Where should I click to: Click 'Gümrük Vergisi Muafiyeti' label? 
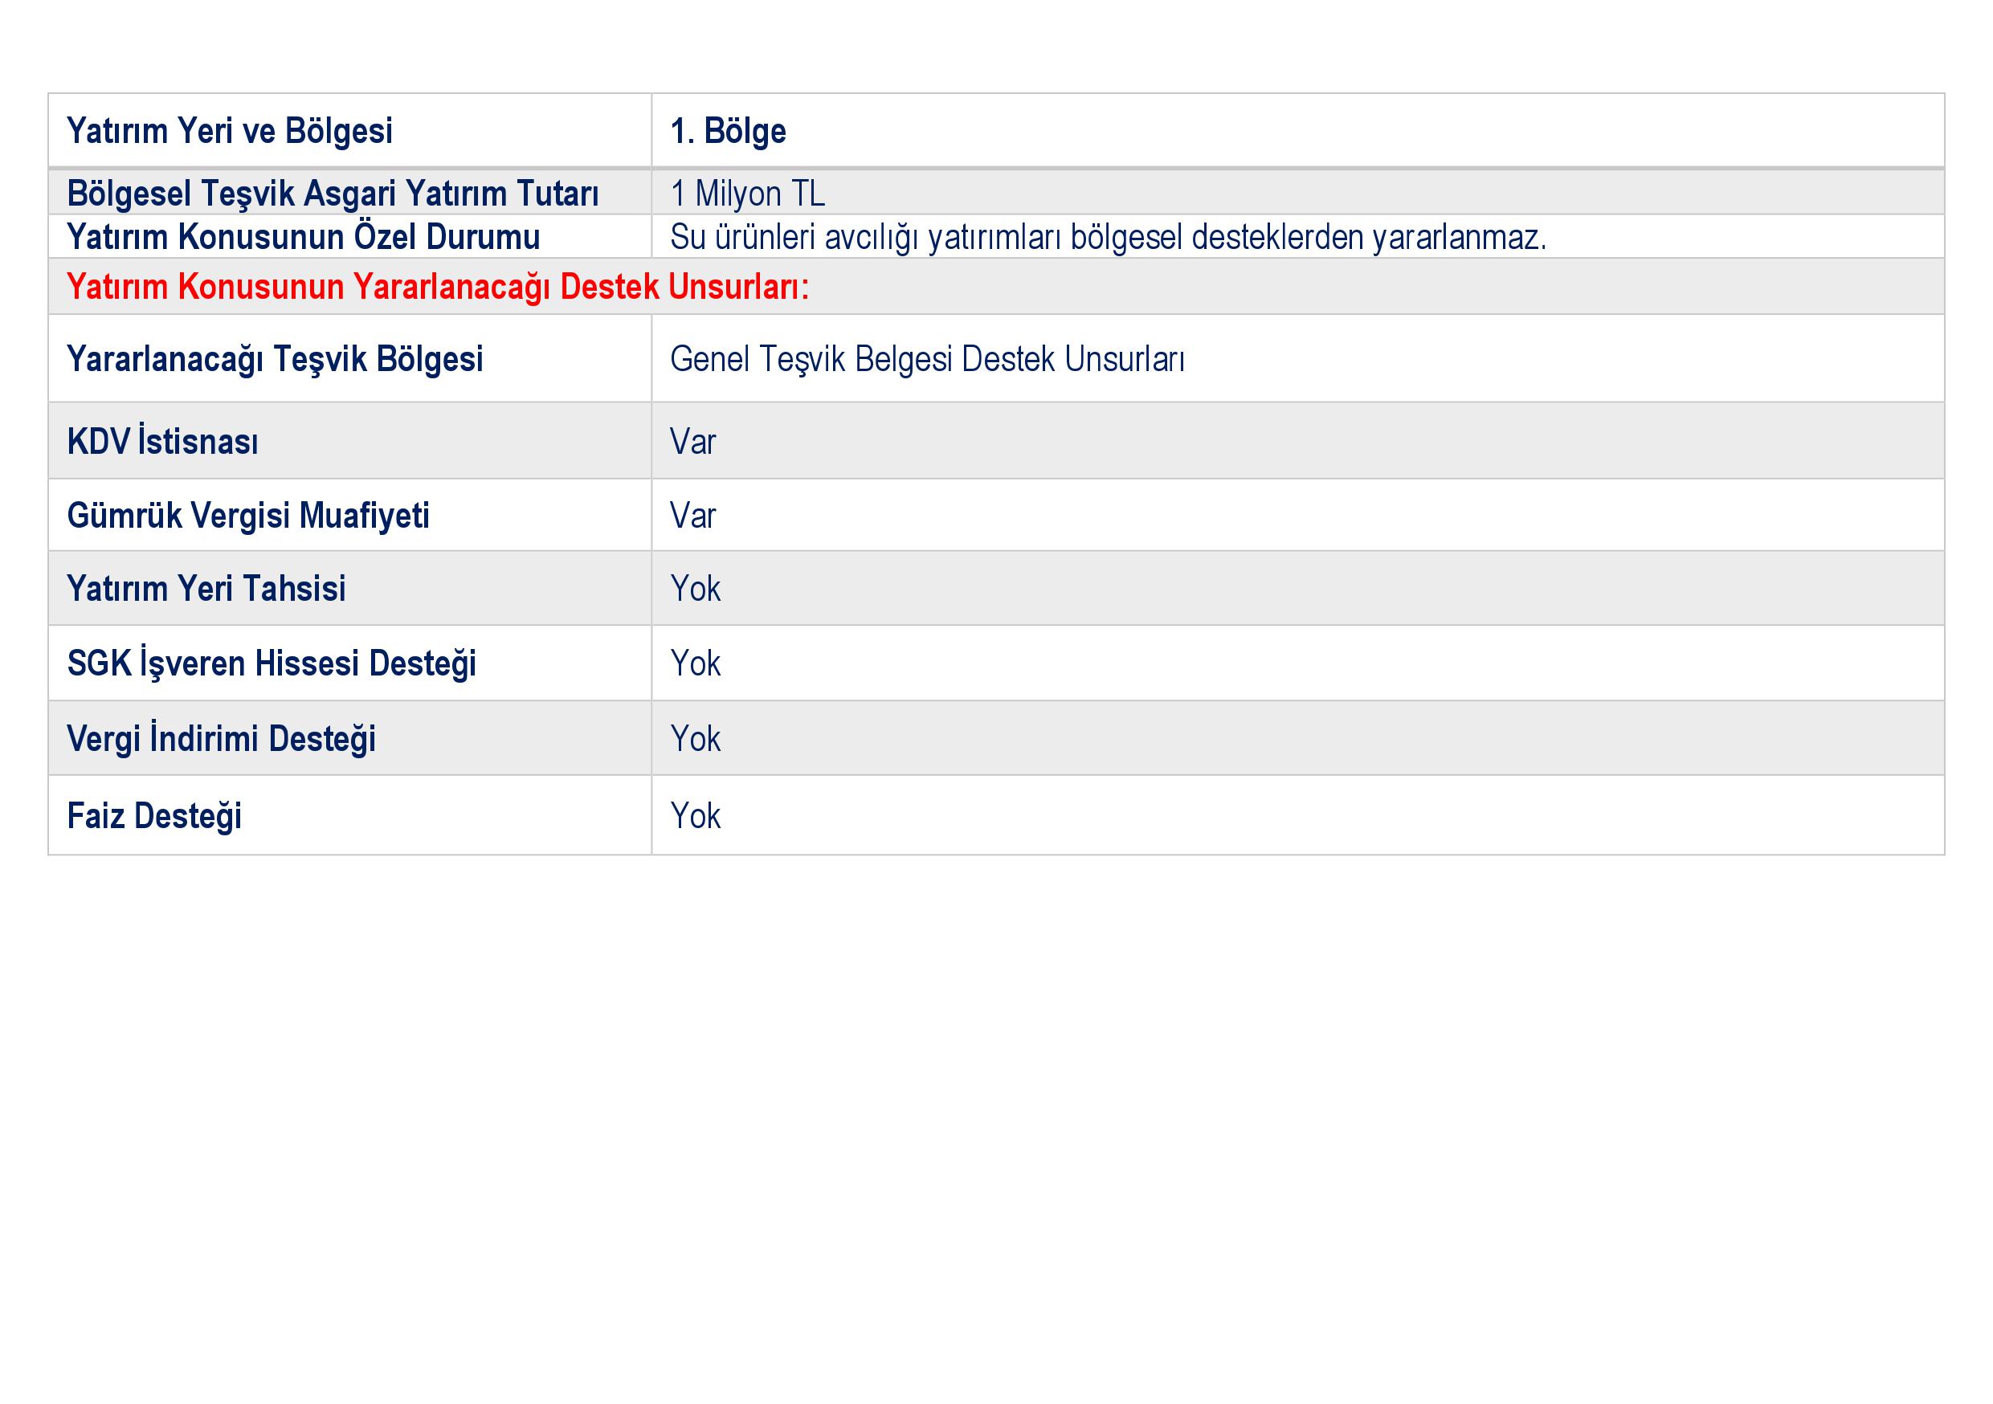click(x=248, y=516)
